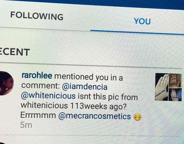Click the flushed face emoji
Screen dimensions: 184x144
click(x=138, y=117)
